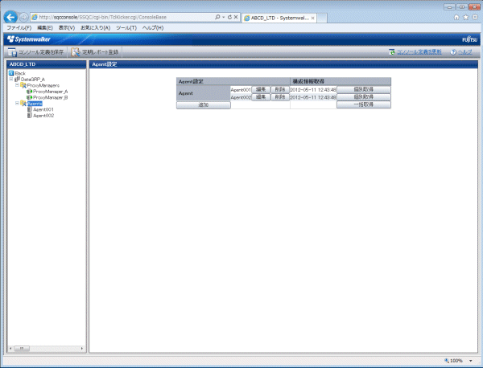Click the browser back arrow button
The height and width of the screenshot is (368, 483).
click(10, 17)
